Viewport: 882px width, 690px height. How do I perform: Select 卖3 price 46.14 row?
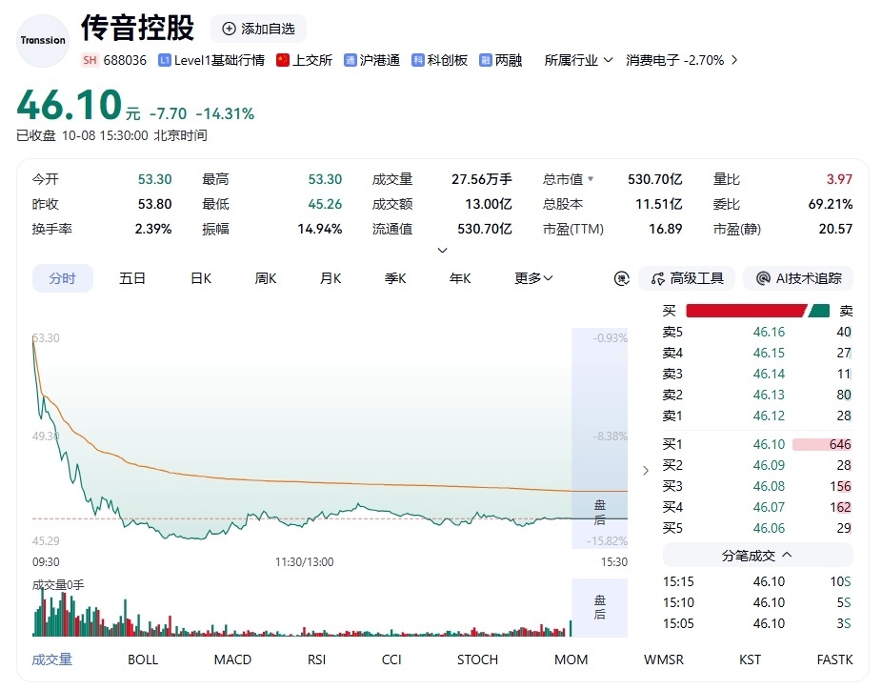tap(757, 374)
